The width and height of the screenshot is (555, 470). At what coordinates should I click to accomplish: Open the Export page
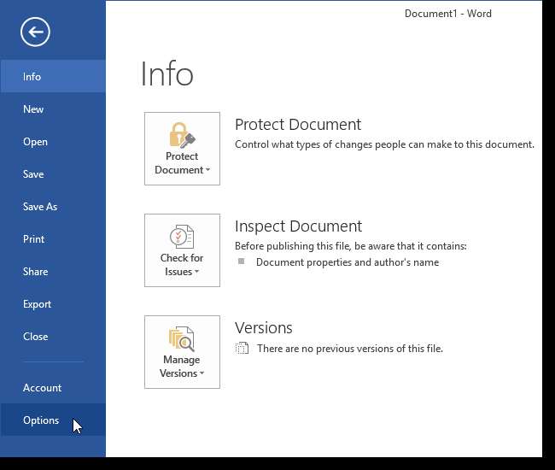point(37,304)
